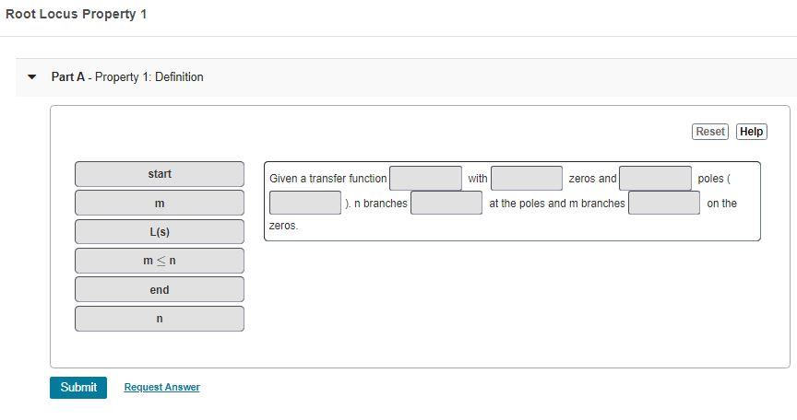Choose the 'n' answer tile

pyautogui.click(x=160, y=319)
